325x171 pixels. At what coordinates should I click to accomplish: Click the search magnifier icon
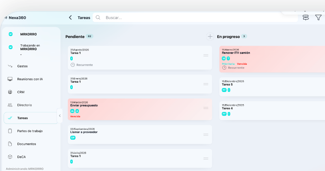tap(98, 18)
